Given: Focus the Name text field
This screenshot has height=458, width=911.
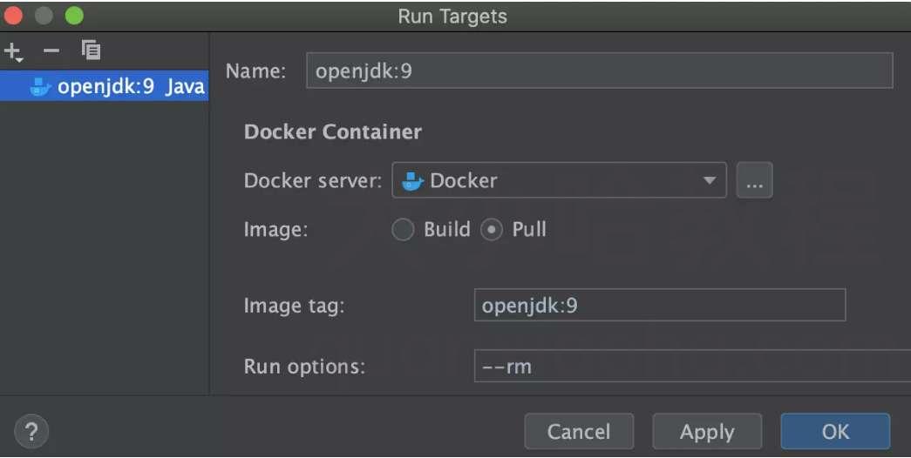Looking at the screenshot, I should (600, 71).
